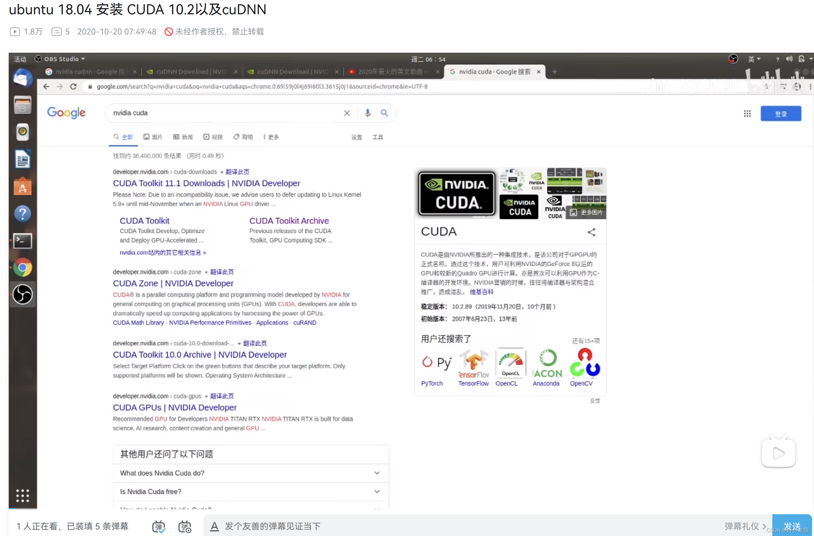Open 设置 search settings
The image size is (814, 536).
[356, 137]
